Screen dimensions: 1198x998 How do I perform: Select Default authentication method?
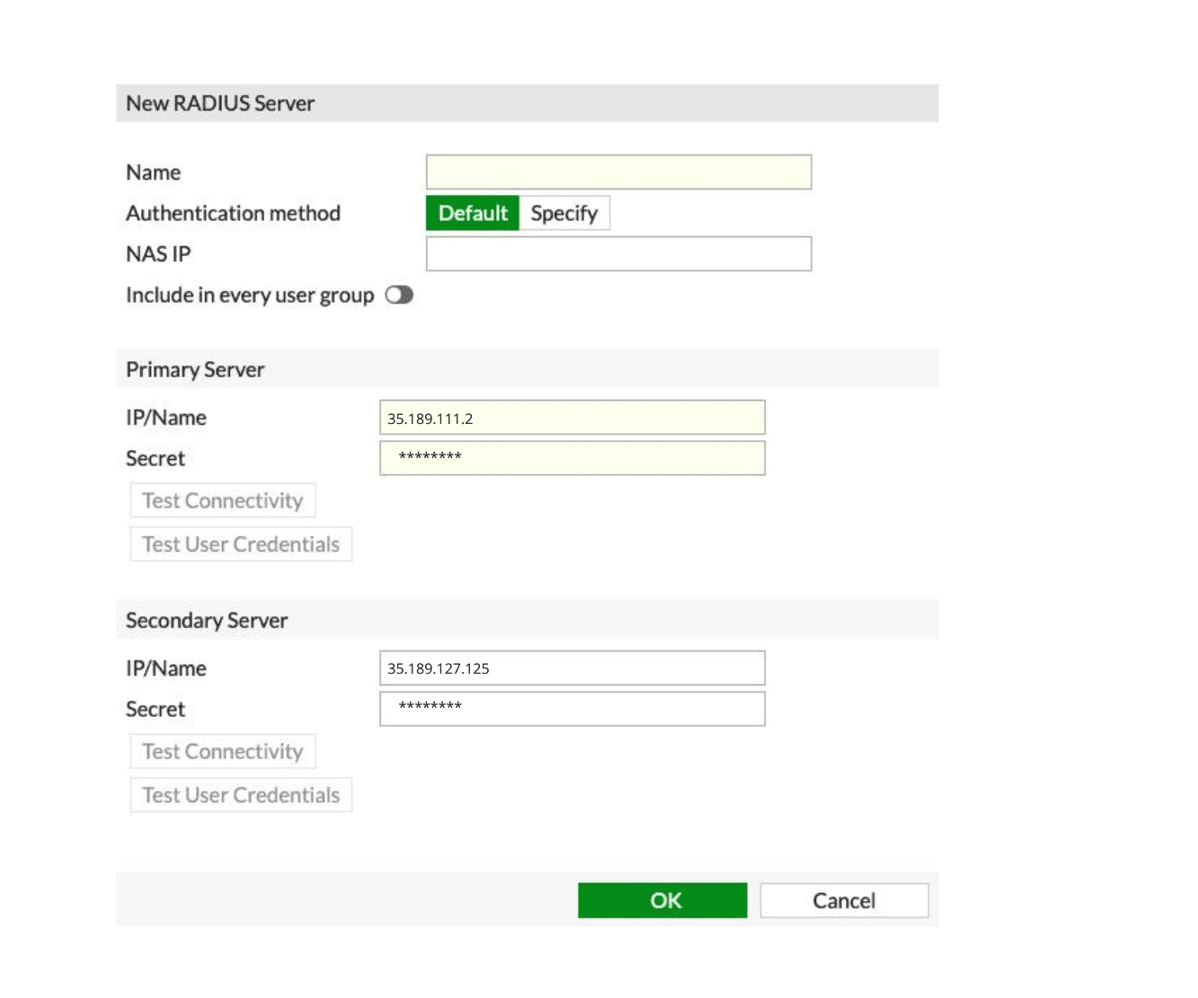click(x=473, y=214)
